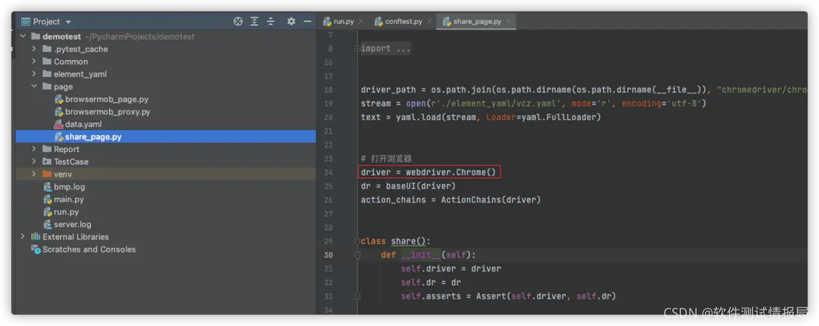Expand the element_yaml folder arrow
Viewport: 819px width, 326px height.
[x=34, y=74]
